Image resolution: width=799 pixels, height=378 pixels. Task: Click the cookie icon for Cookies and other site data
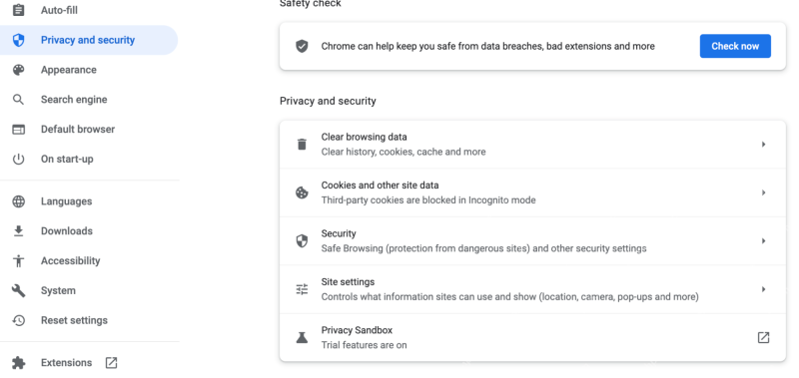click(x=302, y=192)
